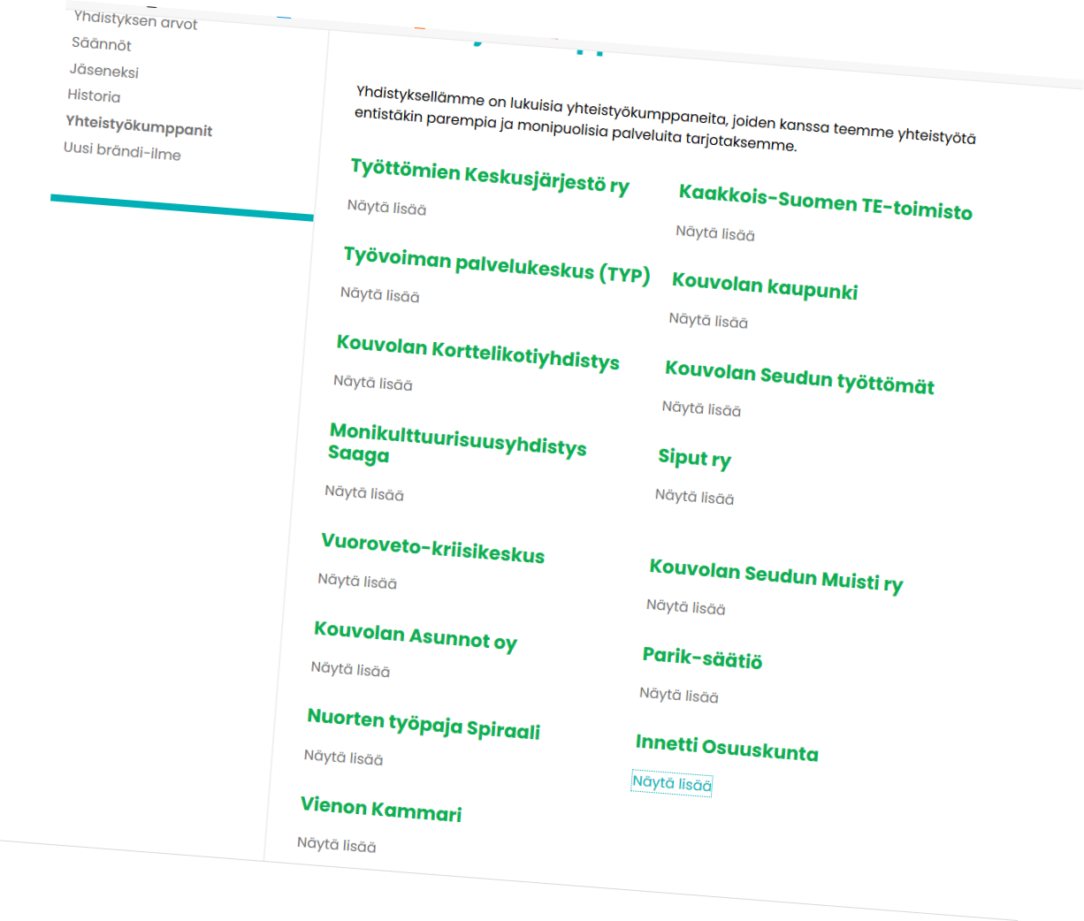Click focused Näytä lisää under Innetti Osuuskunta
The height and width of the screenshot is (921, 1084).
[x=671, y=783]
